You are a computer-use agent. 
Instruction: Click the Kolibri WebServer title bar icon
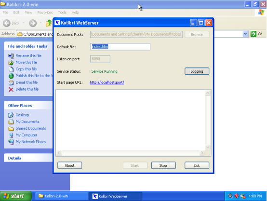(57, 23)
